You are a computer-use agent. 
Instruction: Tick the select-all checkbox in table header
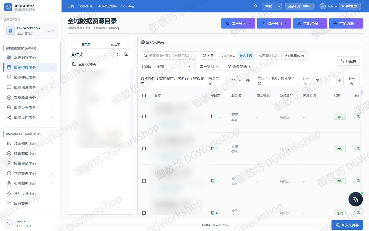pos(144,95)
